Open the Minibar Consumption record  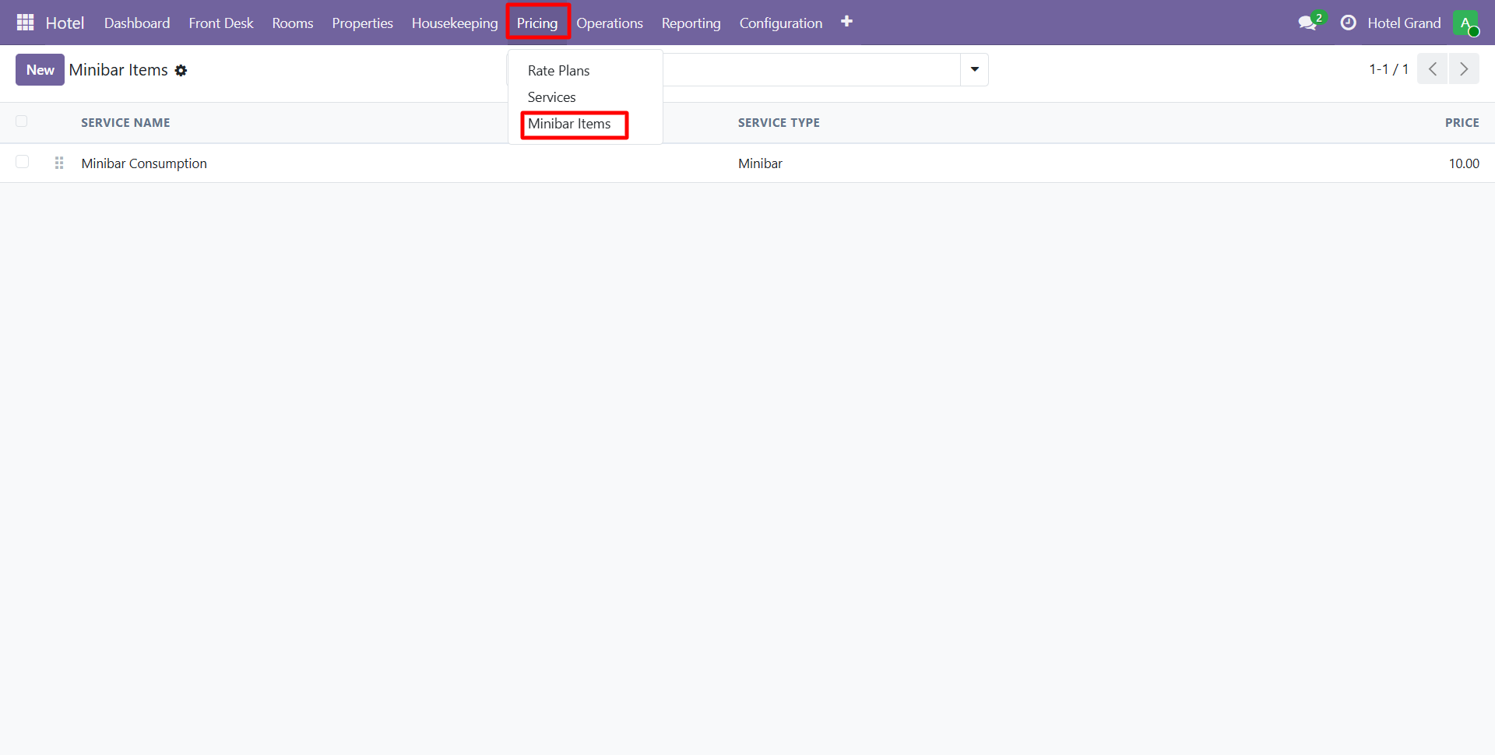click(x=144, y=163)
